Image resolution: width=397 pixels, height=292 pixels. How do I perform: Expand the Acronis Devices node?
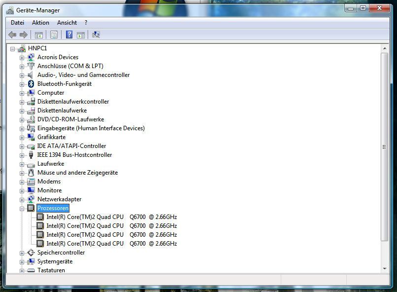[x=22, y=58]
